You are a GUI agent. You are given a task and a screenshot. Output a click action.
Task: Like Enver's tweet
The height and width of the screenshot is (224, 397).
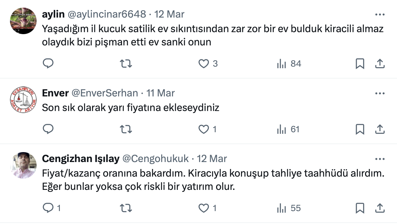(203, 129)
